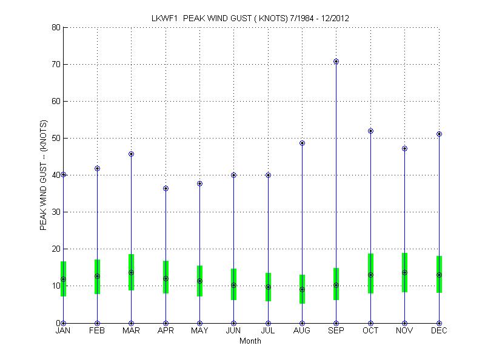
Task: Click the chart title LKWF1 PEAK WIND GUST
Action: (x=249, y=19)
